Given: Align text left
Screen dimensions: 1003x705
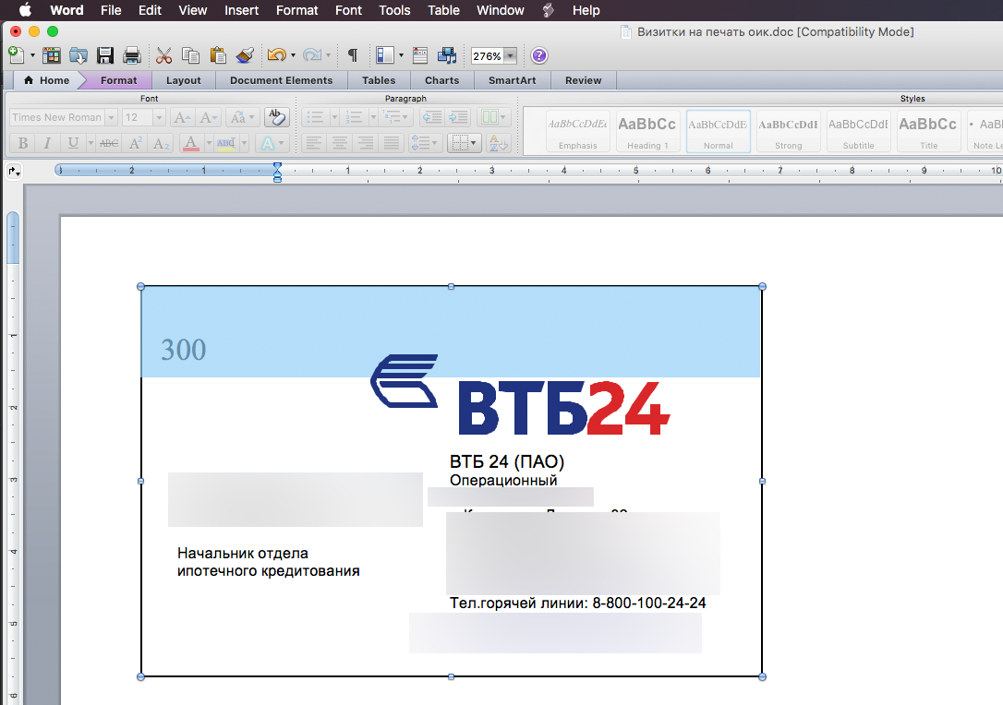Looking at the screenshot, I should 313,142.
